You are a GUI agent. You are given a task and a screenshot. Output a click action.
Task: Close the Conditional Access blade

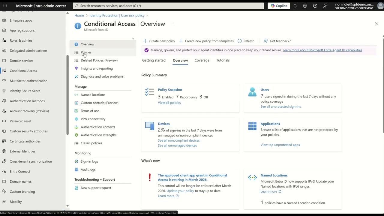click(x=376, y=24)
